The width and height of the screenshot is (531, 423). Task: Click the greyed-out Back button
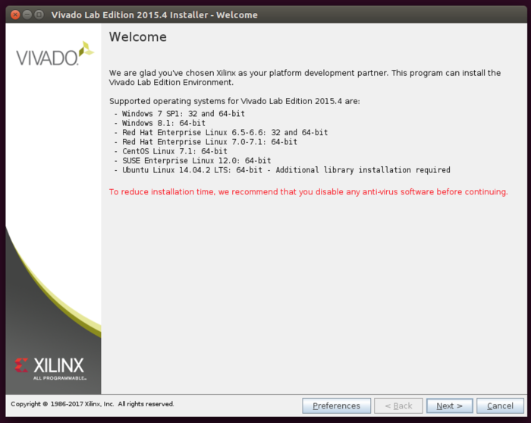tap(398, 406)
